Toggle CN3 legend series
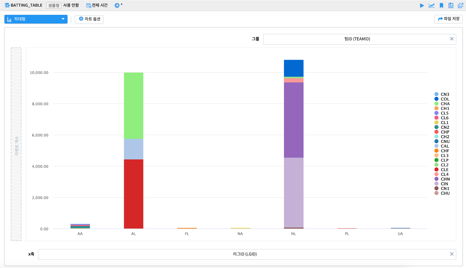Screen dimensions: 466x268 point(442,94)
